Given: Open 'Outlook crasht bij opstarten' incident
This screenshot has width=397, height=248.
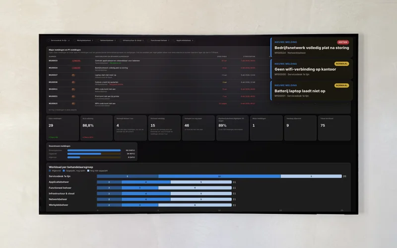Looking at the screenshot, I should [x=107, y=82].
